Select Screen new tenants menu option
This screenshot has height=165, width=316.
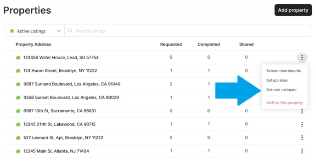pos(283,71)
